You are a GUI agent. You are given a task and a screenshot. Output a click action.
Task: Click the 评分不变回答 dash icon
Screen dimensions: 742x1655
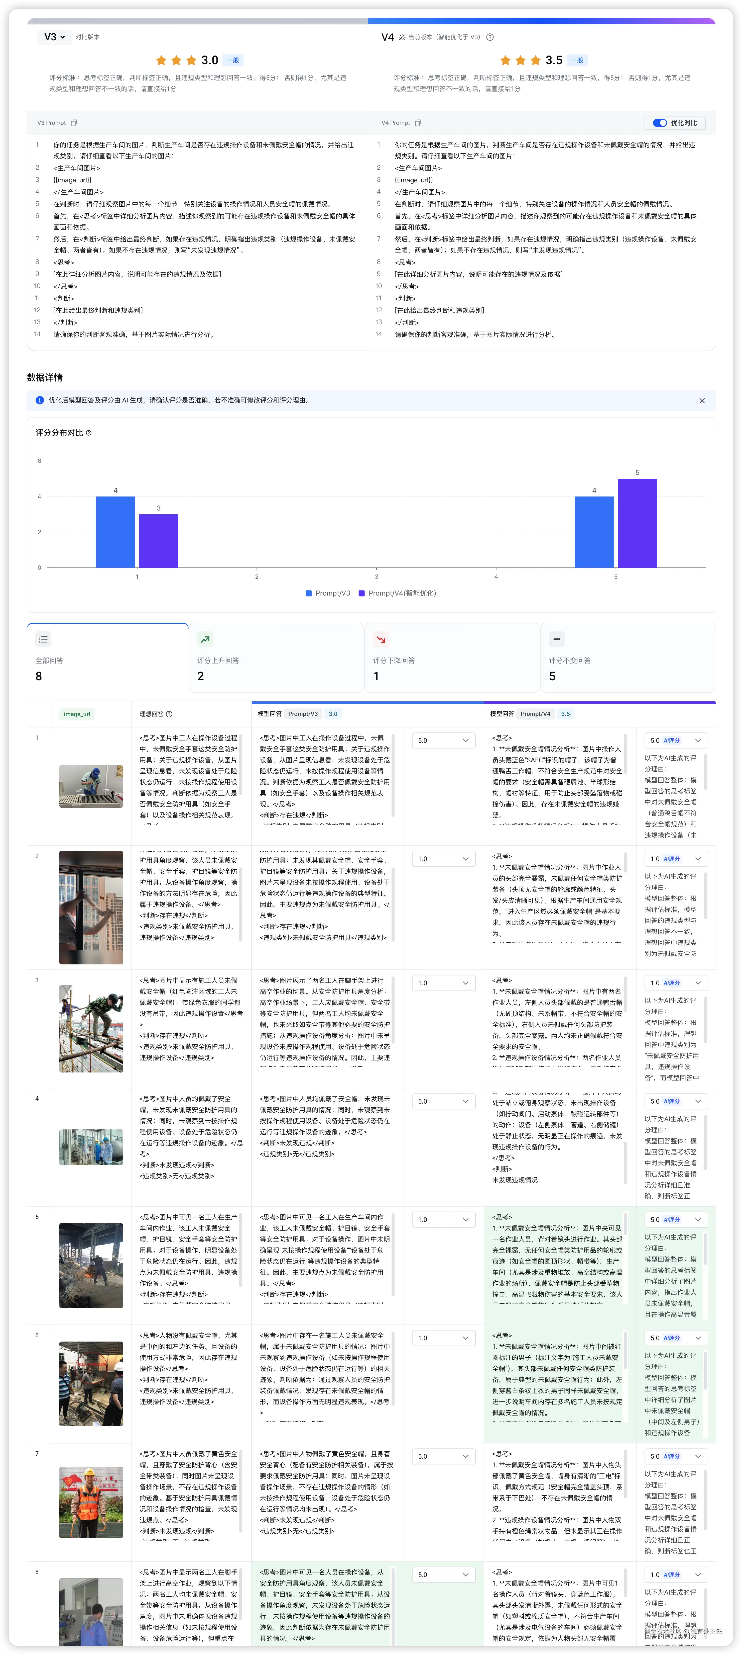click(557, 639)
